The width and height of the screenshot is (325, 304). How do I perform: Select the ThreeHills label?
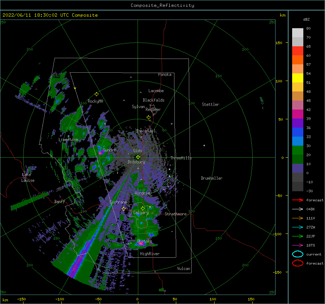pyautogui.click(x=181, y=158)
